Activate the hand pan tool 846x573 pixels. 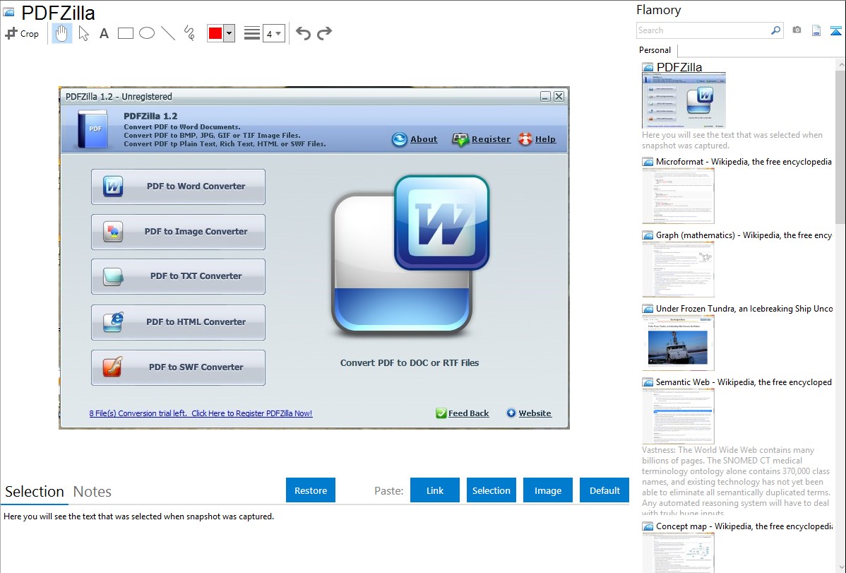[x=61, y=33]
